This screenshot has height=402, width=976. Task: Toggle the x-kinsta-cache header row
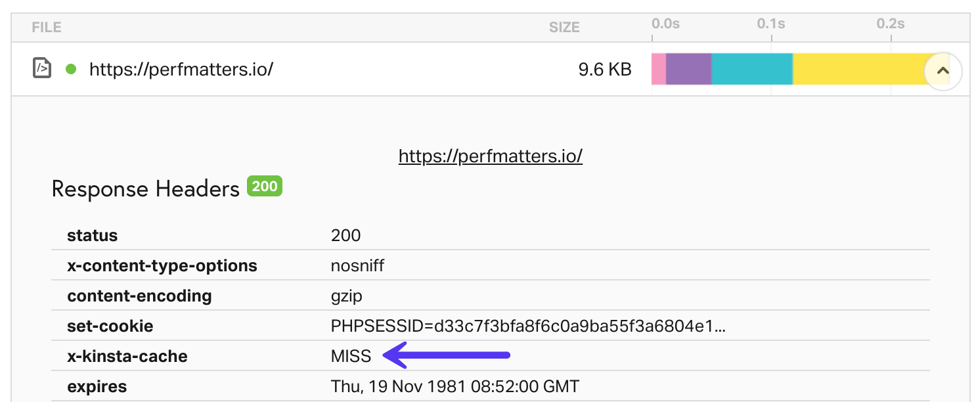tap(127, 355)
